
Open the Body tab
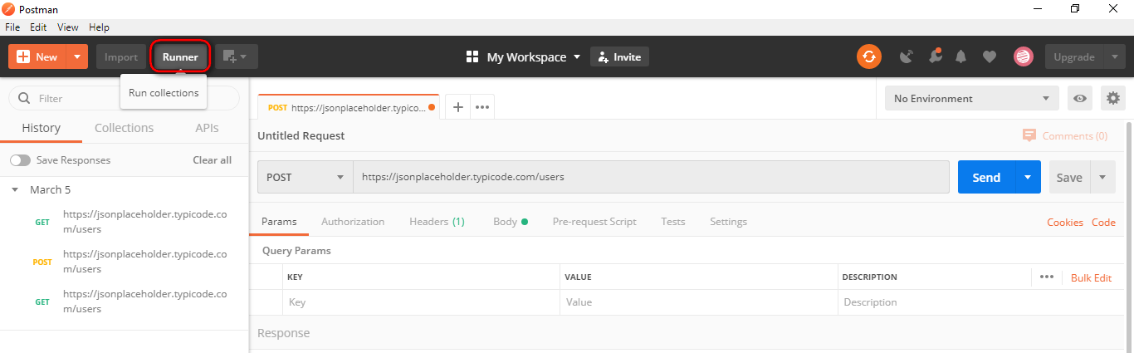(511, 222)
